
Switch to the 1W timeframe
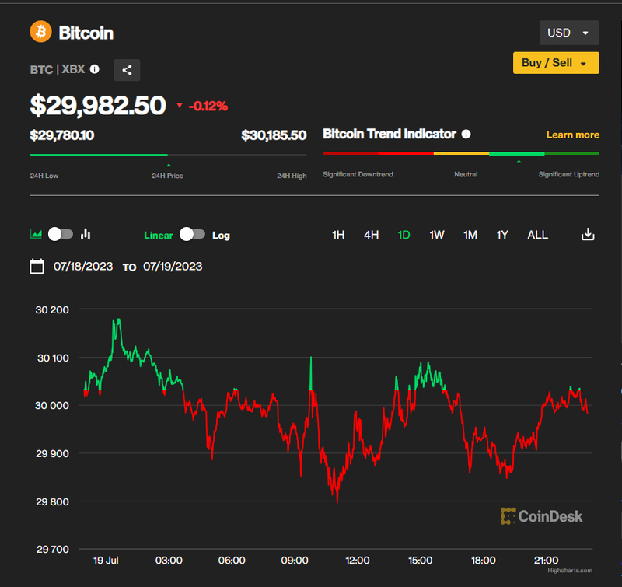coord(437,235)
